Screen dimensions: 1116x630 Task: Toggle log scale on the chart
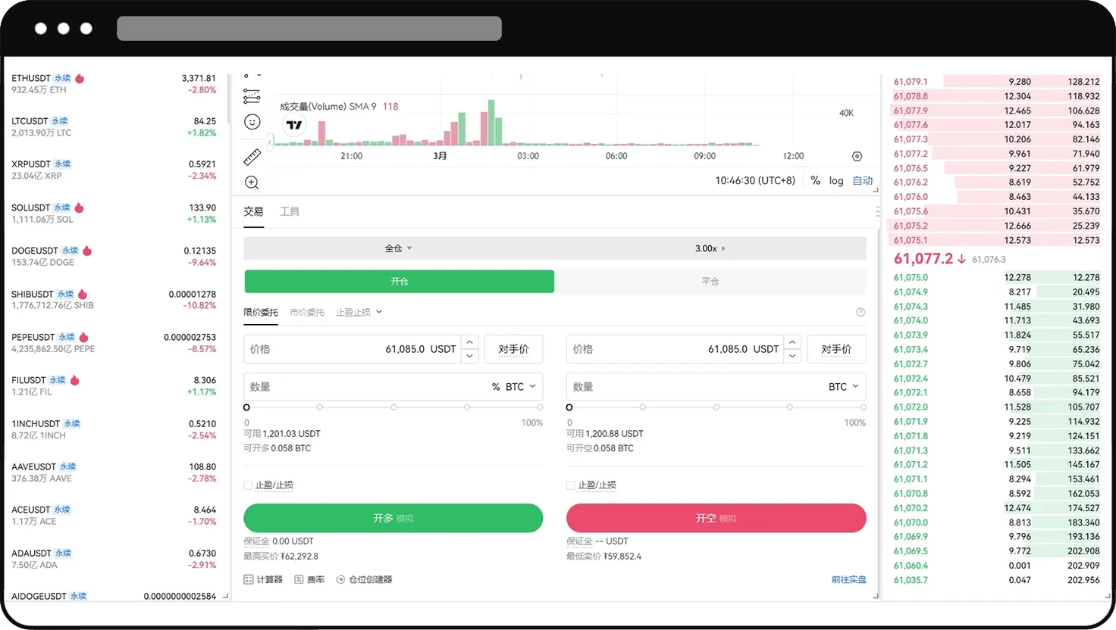836,181
